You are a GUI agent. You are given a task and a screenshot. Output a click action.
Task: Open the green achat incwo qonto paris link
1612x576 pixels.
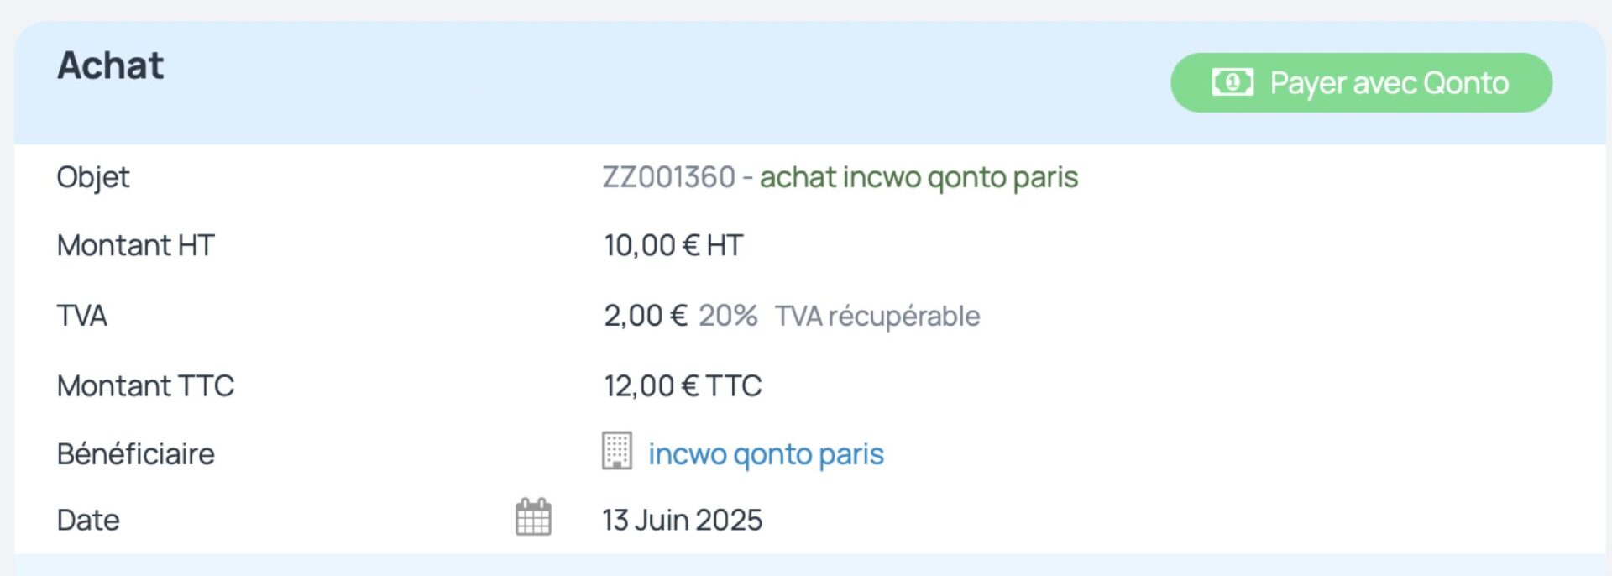pos(919,177)
